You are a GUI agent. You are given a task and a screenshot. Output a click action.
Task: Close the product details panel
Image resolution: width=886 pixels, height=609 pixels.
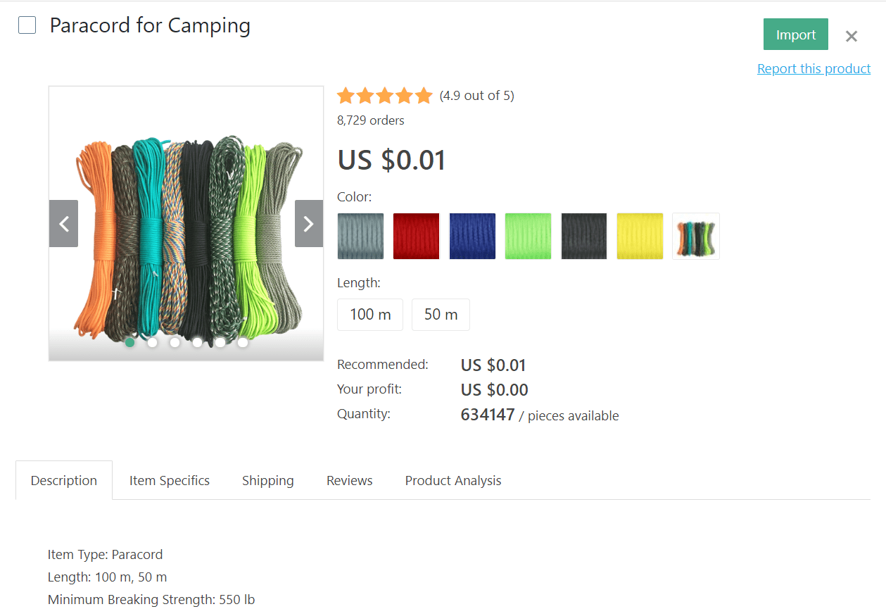click(851, 37)
